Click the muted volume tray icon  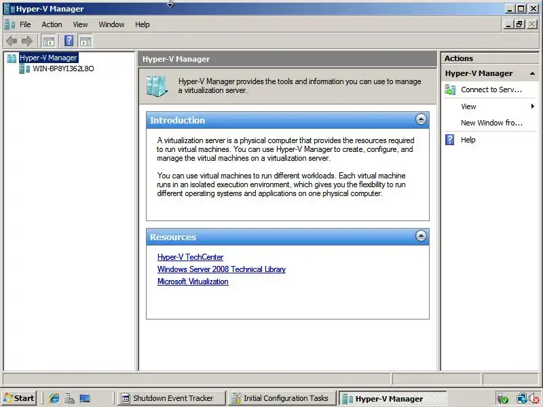click(x=534, y=399)
